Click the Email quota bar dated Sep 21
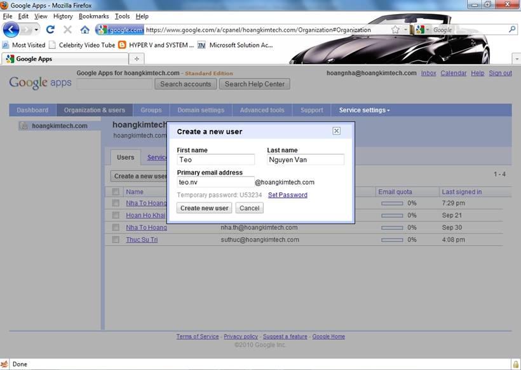The width and height of the screenshot is (521, 370). [392, 216]
